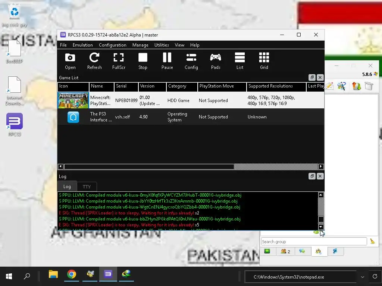Image resolution: width=382 pixels, height=286 pixels.
Task: Click the trash can icon in background window
Action: tap(369, 86)
